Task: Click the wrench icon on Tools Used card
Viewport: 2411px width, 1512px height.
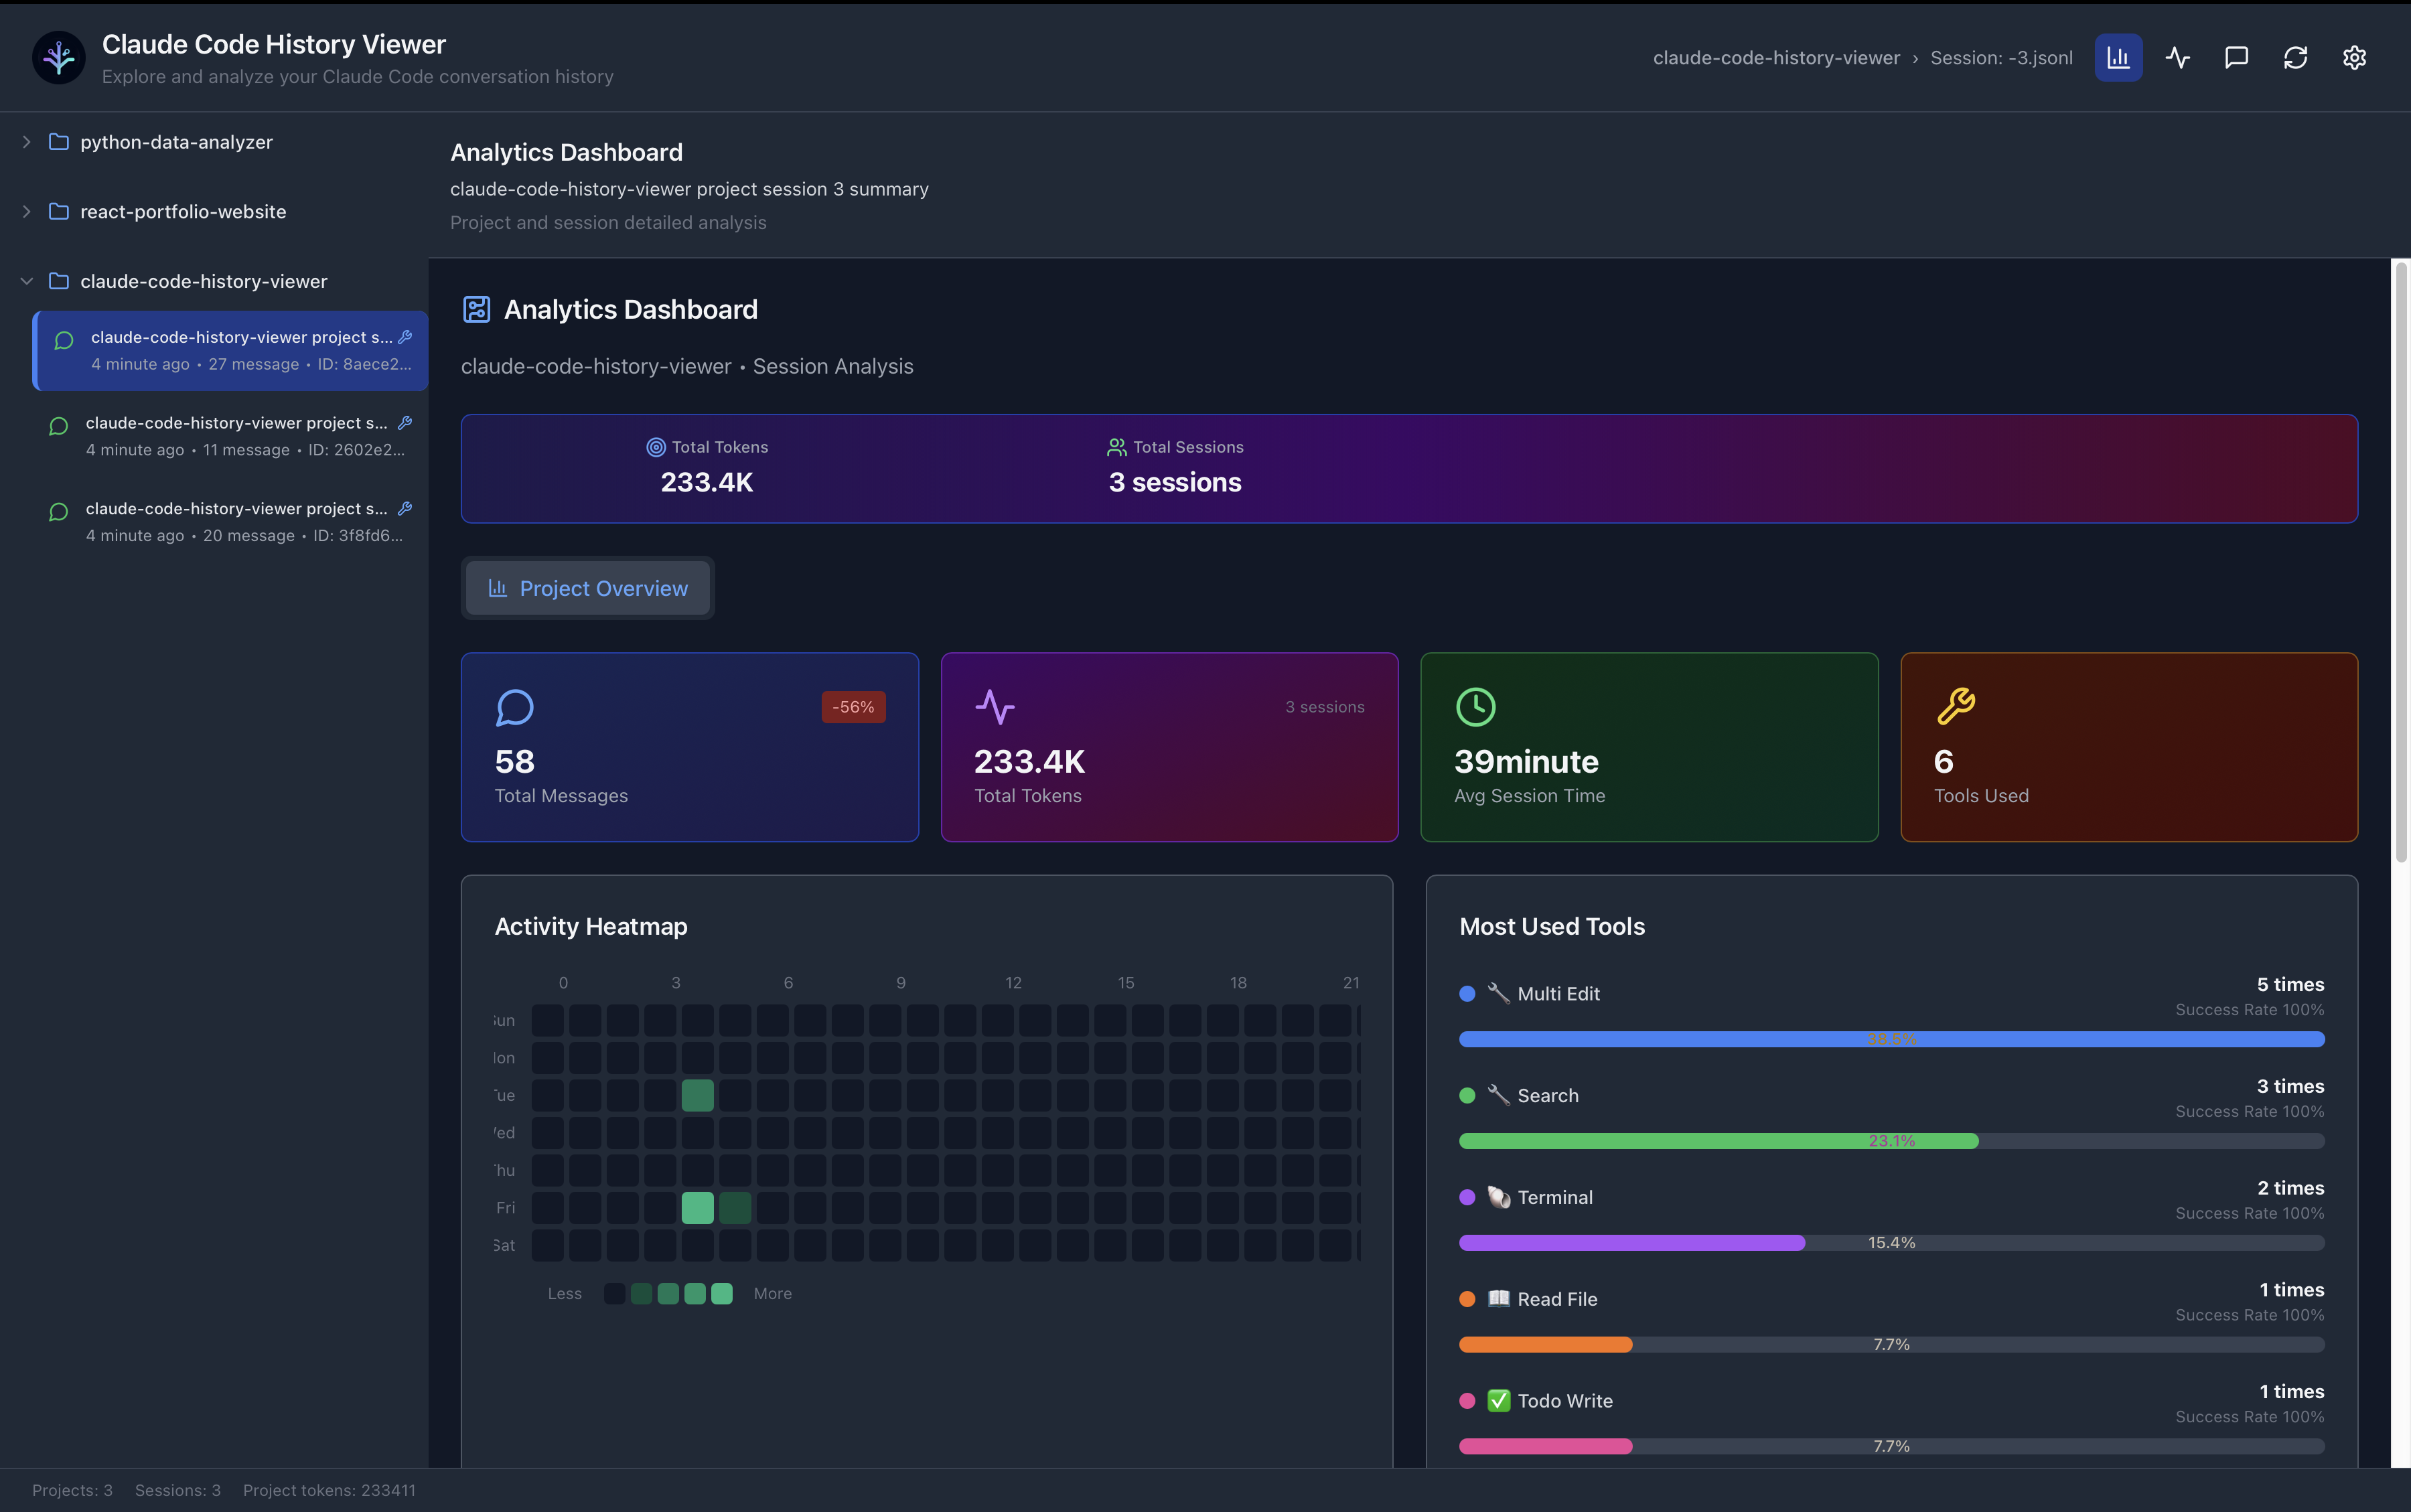Action: [x=1955, y=707]
